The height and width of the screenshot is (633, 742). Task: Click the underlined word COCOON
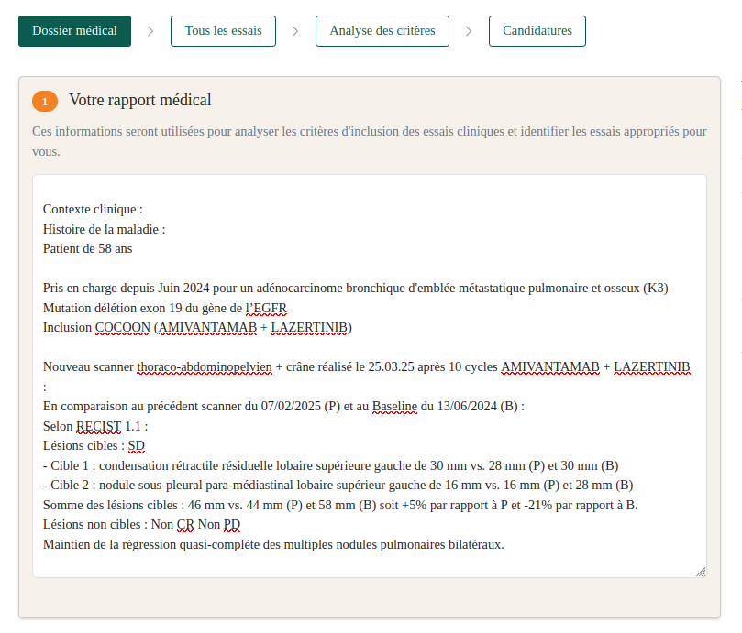click(122, 327)
